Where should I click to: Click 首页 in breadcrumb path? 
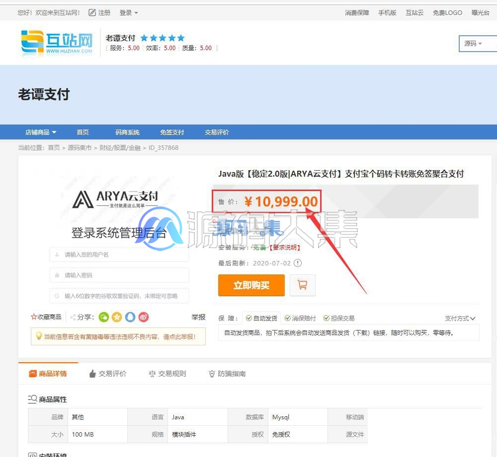point(54,148)
